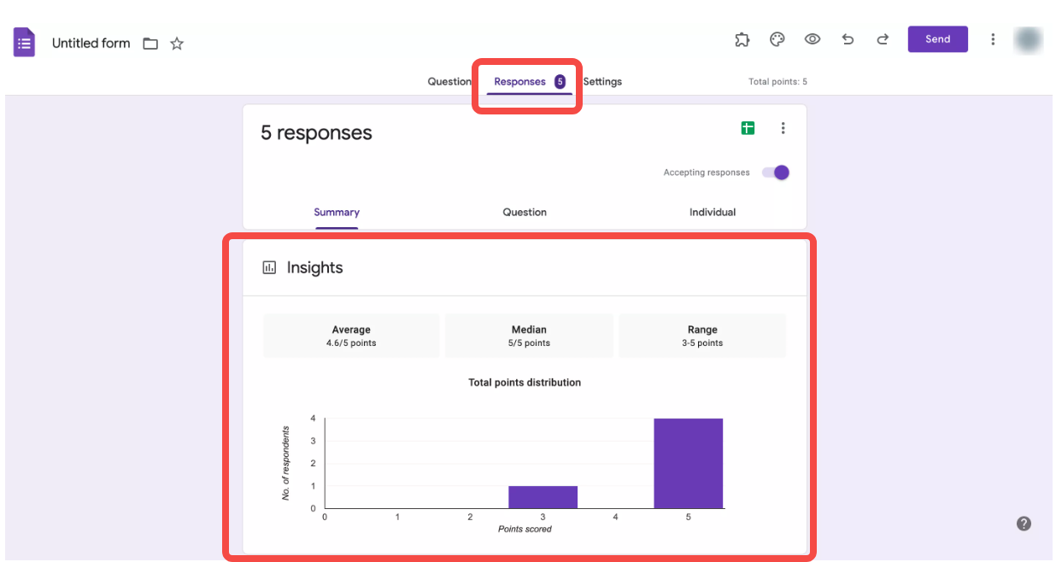
Task: Preview the form using the eye icon
Action: (x=812, y=39)
